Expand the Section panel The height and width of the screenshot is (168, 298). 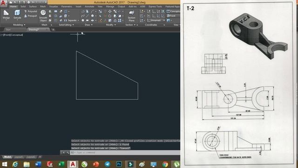[x=130, y=25]
